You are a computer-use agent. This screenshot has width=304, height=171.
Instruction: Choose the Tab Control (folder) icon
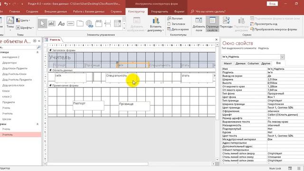coord(80,24)
